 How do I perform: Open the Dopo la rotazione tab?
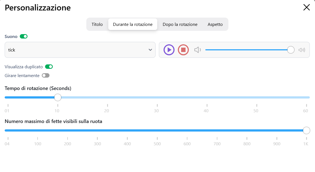pyautogui.click(x=180, y=24)
